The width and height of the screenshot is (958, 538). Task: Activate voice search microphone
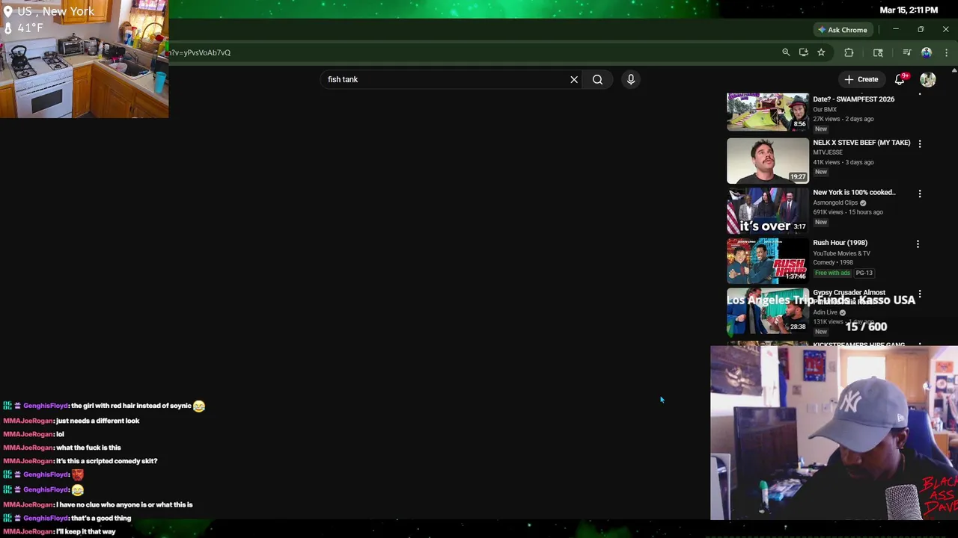pyautogui.click(x=631, y=79)
